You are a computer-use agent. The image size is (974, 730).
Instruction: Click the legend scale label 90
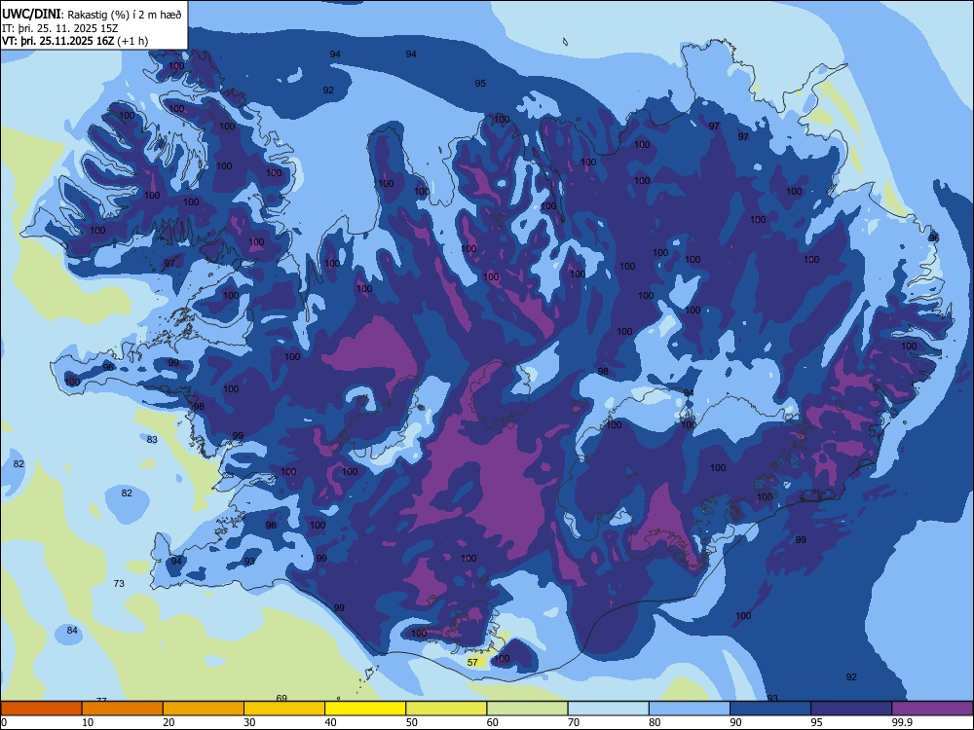(x=735, y=722)
